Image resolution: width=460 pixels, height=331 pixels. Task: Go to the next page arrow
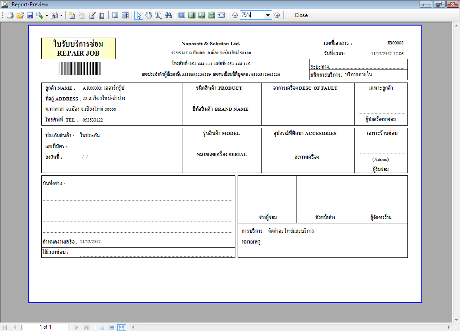click(x=77, y=327)
